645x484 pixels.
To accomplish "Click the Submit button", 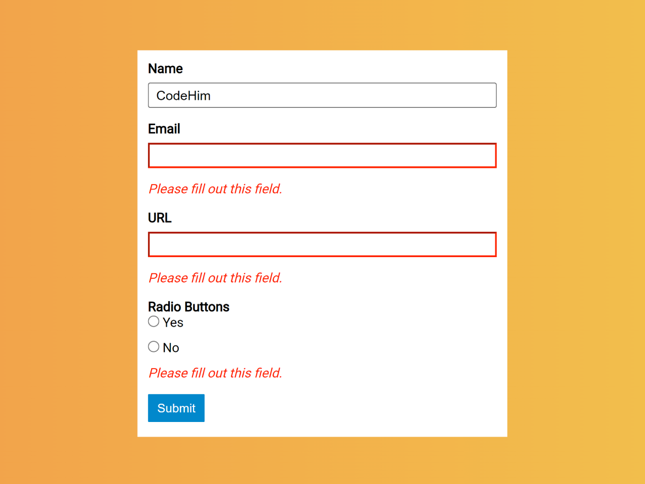I will click(176, 408).
